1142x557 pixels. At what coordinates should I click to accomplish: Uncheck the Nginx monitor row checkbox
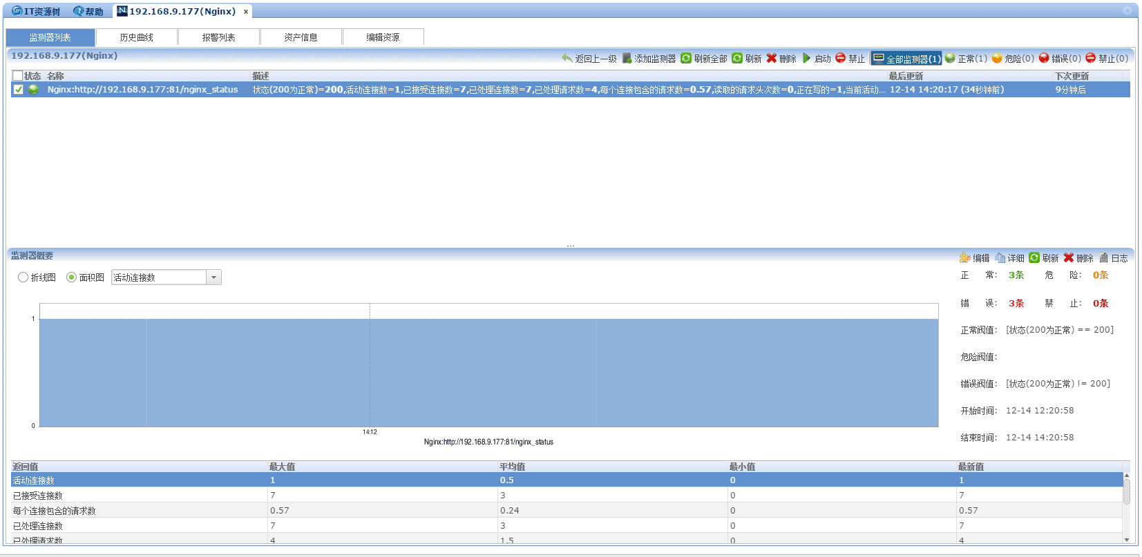coord(19,90)
